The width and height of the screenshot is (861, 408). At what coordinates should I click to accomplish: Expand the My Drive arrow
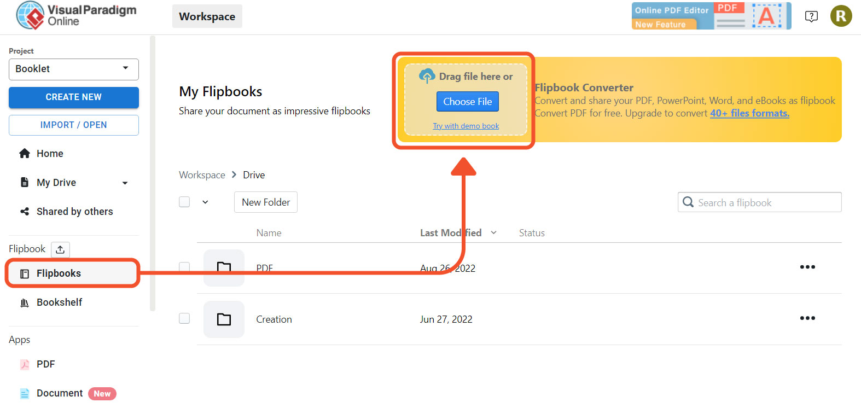coord(125,183)
